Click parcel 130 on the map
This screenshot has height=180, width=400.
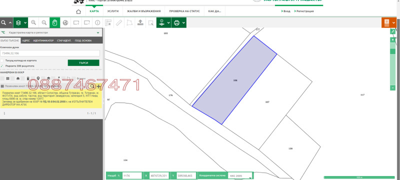290,148
